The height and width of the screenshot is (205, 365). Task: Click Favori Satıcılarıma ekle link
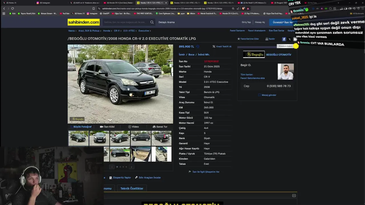click(x=253, y=78)
